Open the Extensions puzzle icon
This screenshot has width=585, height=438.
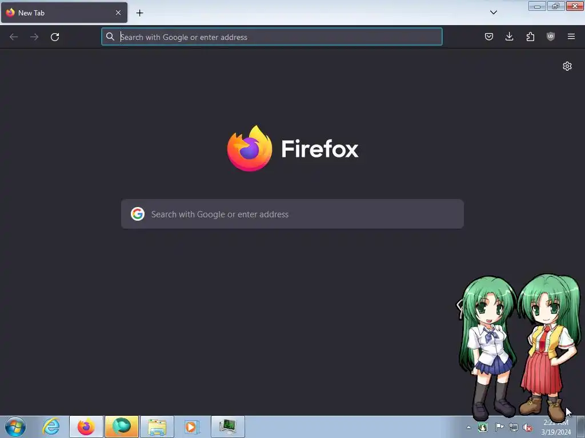click(530, 36)
